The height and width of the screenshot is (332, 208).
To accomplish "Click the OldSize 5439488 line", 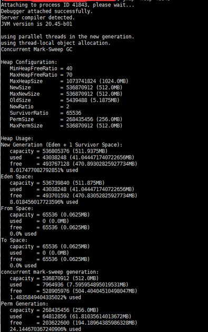I will coord(65,100).
